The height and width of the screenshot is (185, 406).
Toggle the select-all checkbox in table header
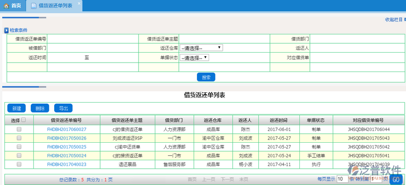click(x=24, y=120)
